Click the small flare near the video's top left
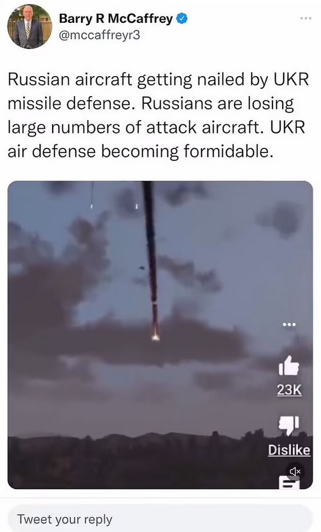This screenshot has width=321, height=532. 92,205
